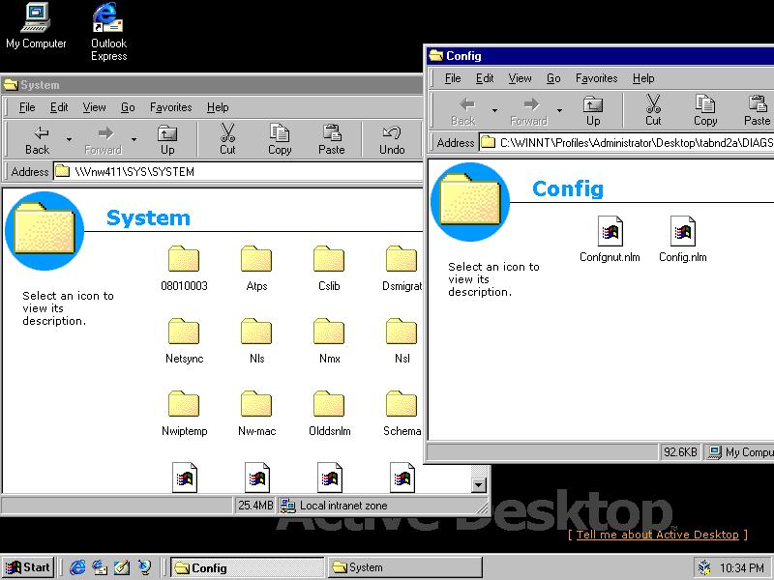774x580 pixels.
Task: Open Back history dropdown in Config window
Action: coord(494,111)
